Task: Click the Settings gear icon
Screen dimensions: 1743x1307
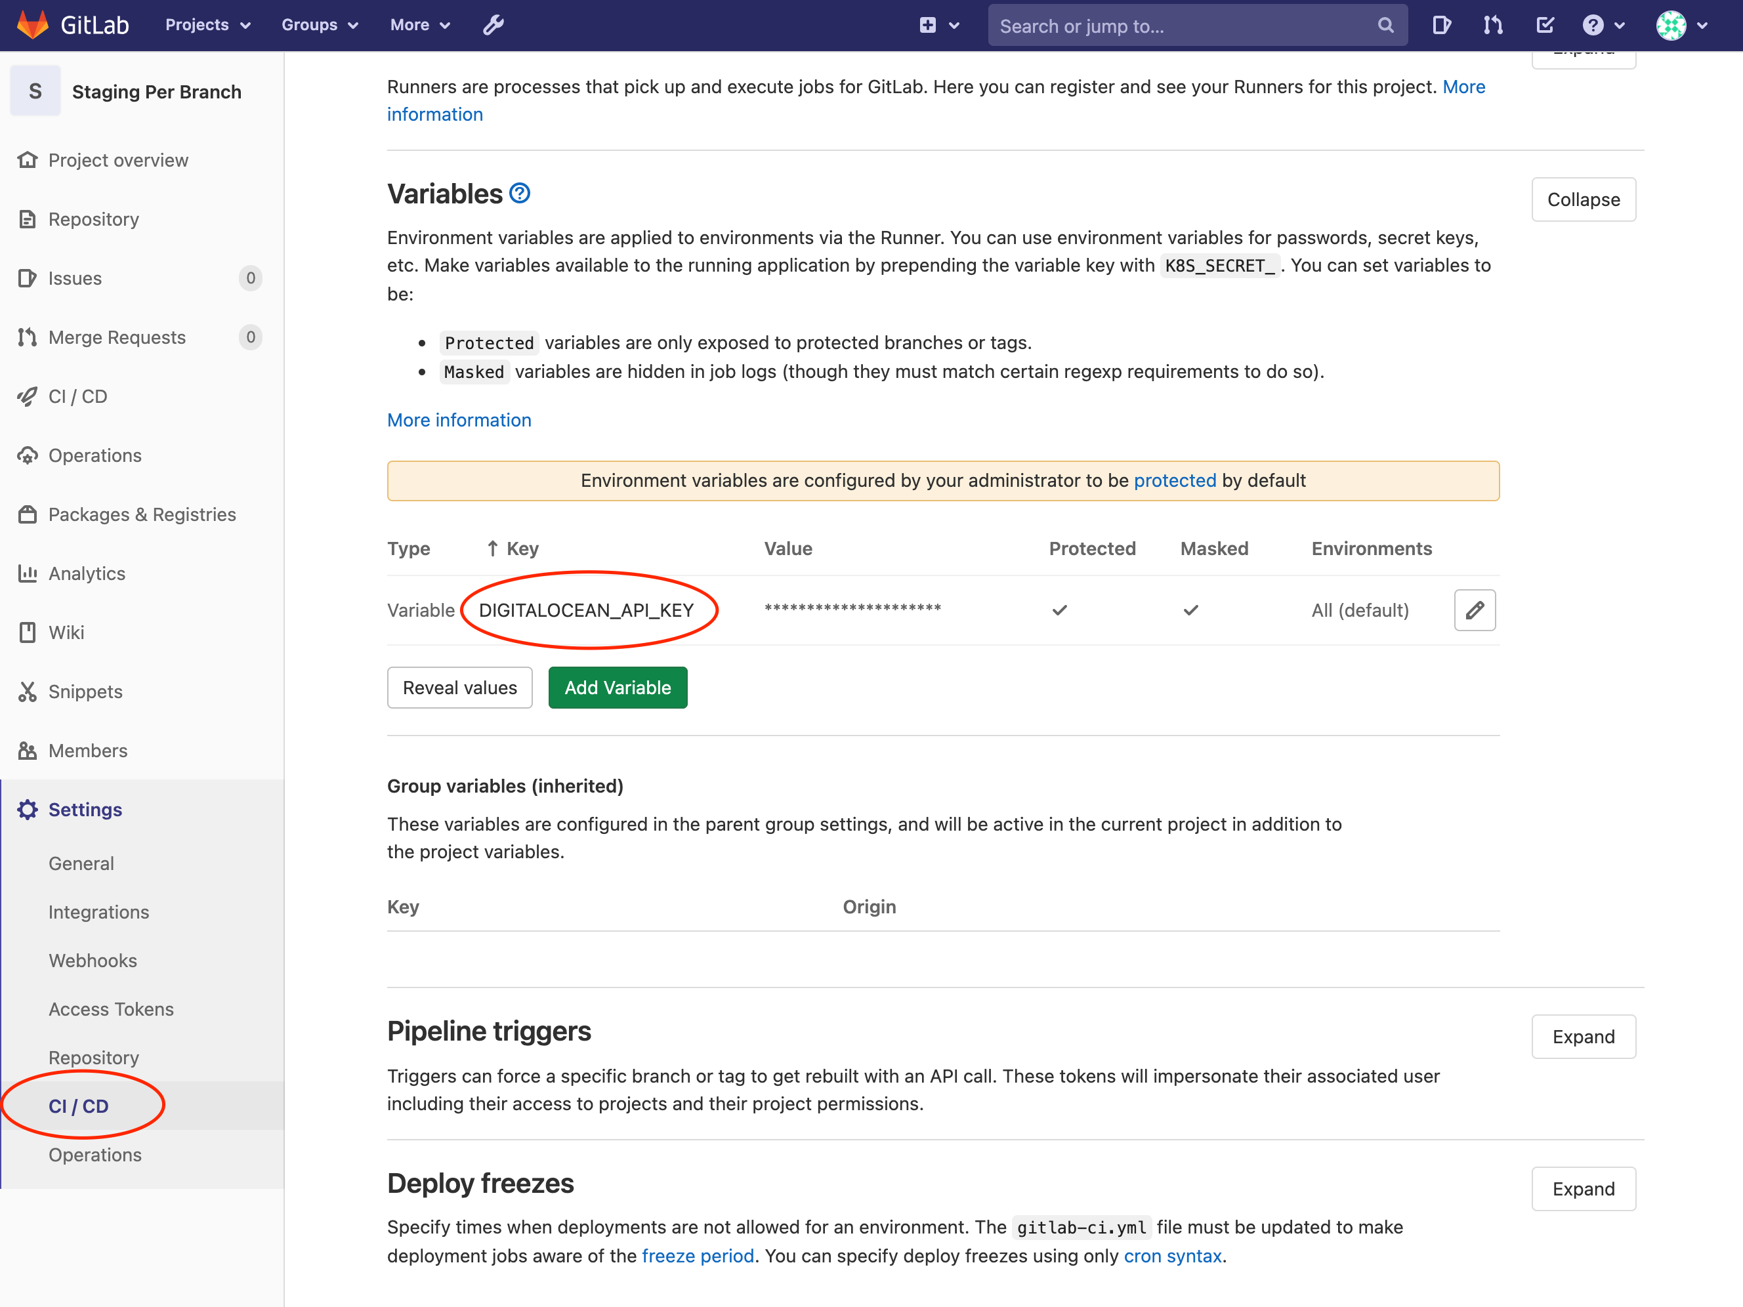Action: point(28,810)
